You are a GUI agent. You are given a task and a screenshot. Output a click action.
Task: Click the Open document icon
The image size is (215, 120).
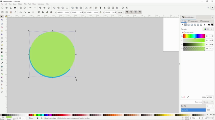coord(6,8)
